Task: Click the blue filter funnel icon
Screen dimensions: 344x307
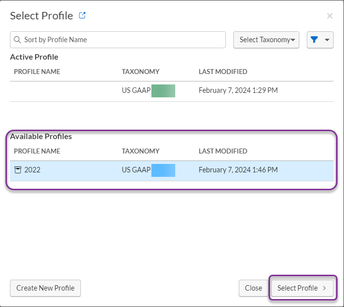Action: pos(314,40)
